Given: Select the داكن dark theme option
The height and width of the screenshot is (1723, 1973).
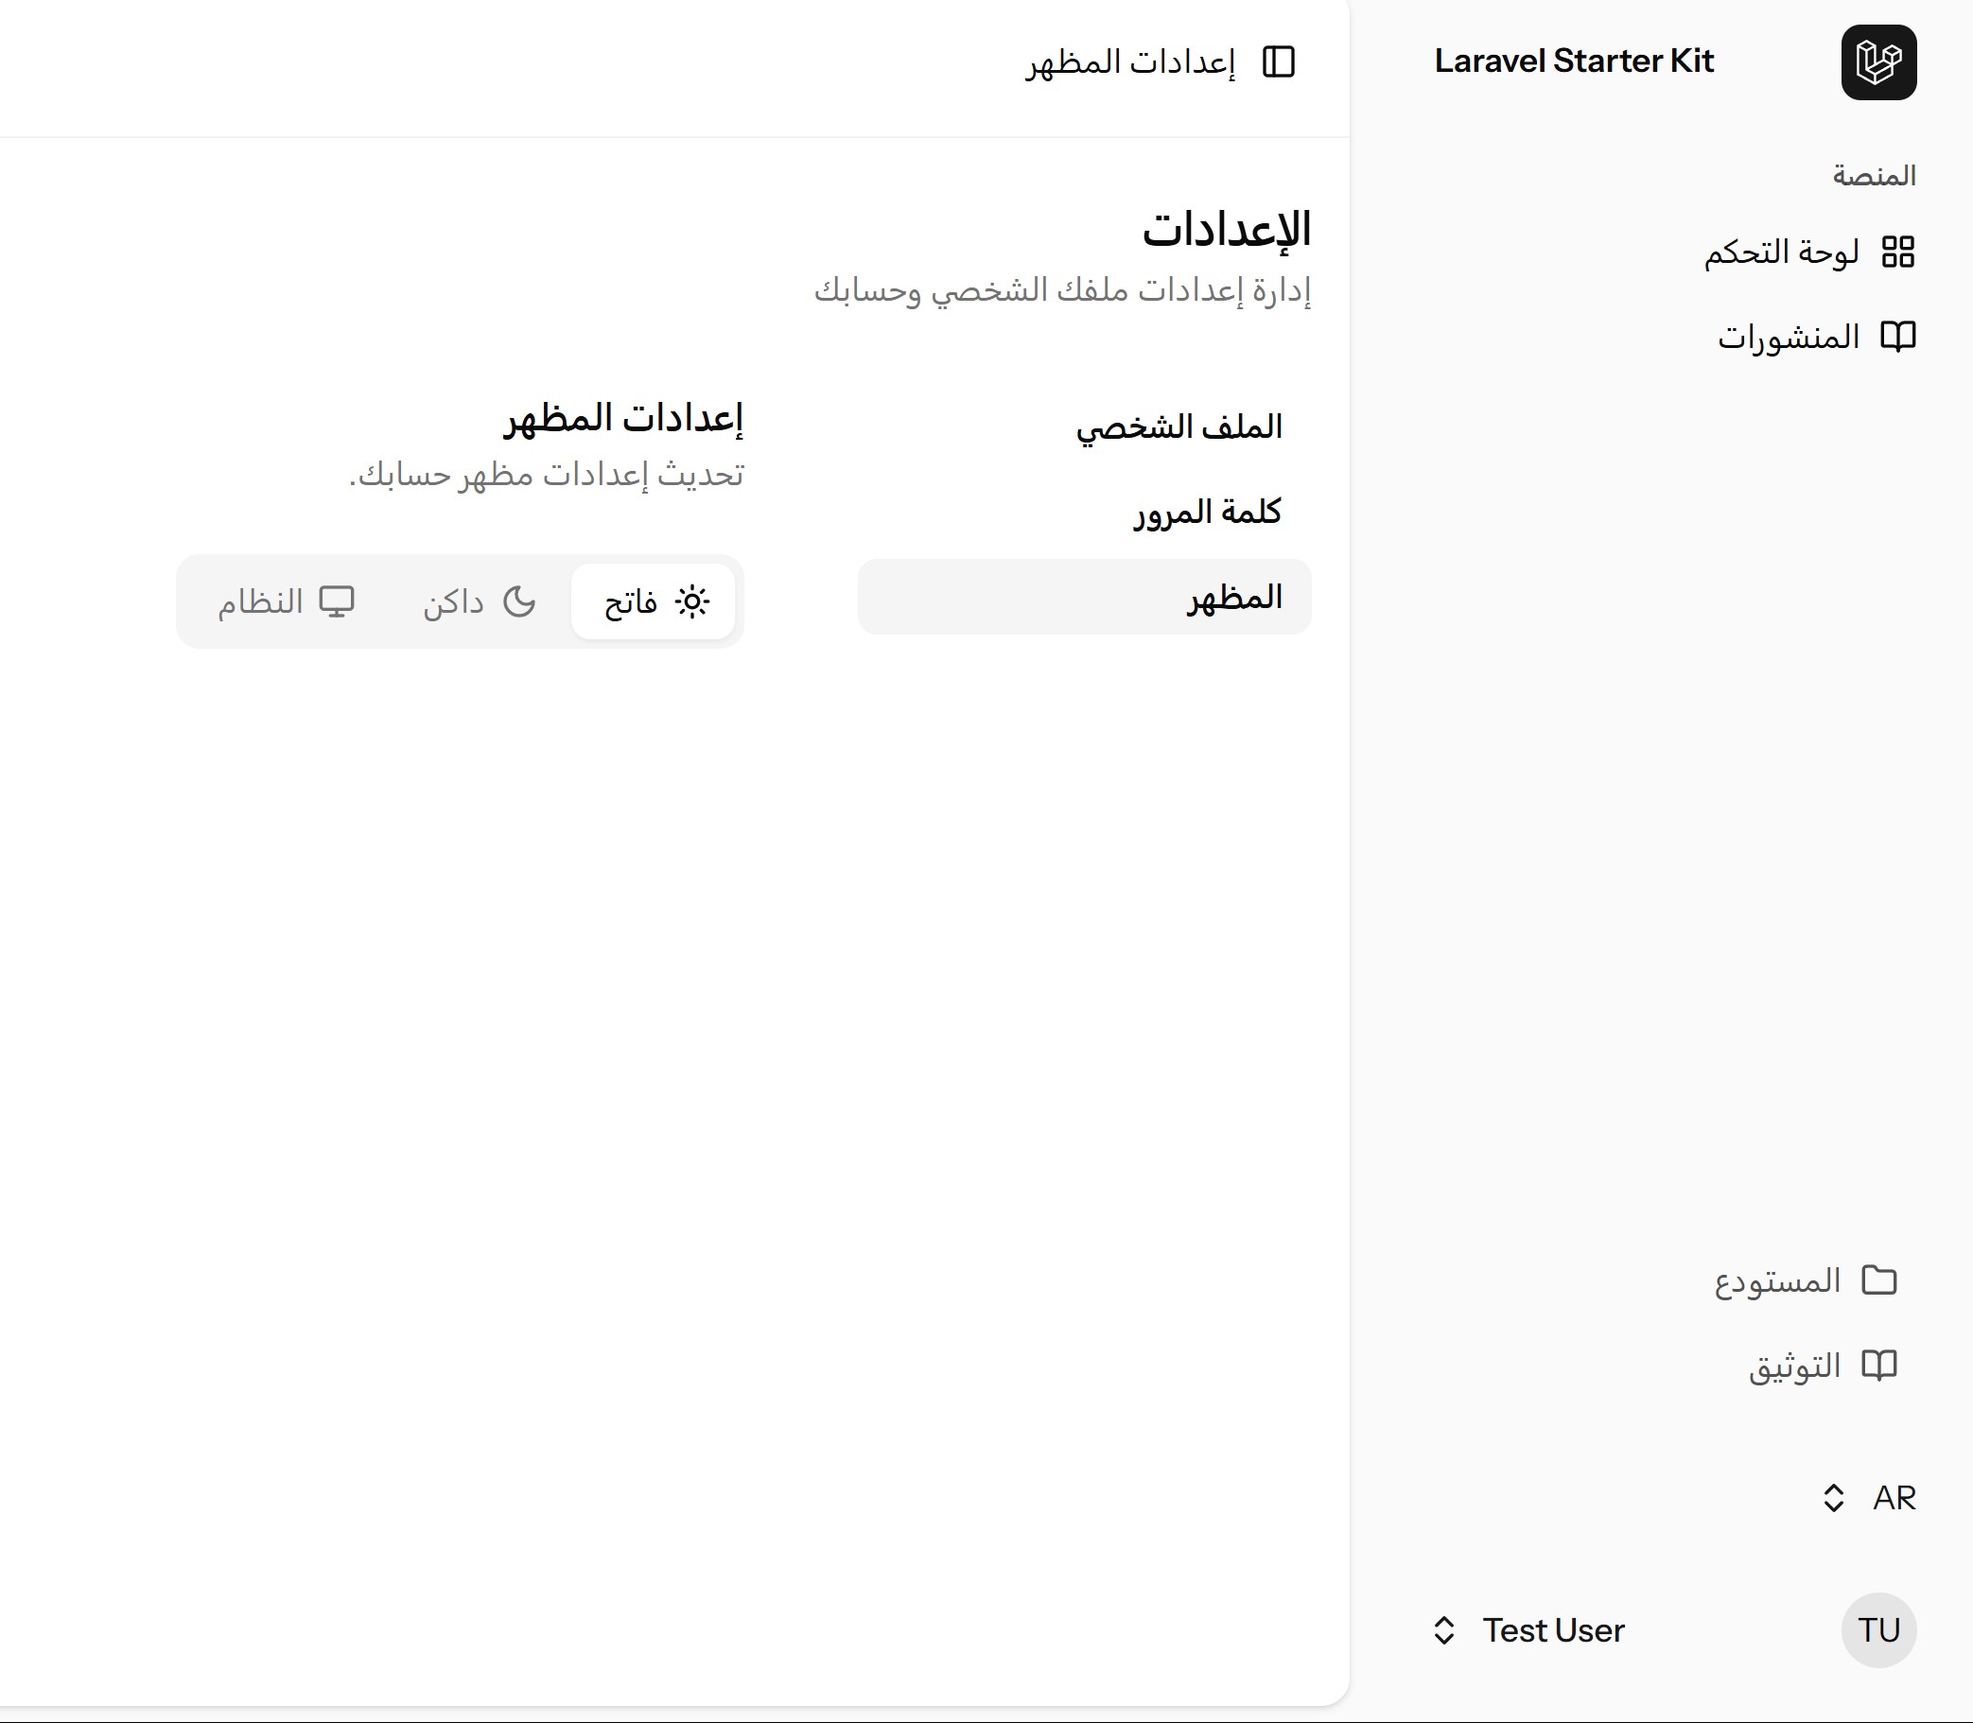Looking at the screenshot, I should (x=479, y=601).
